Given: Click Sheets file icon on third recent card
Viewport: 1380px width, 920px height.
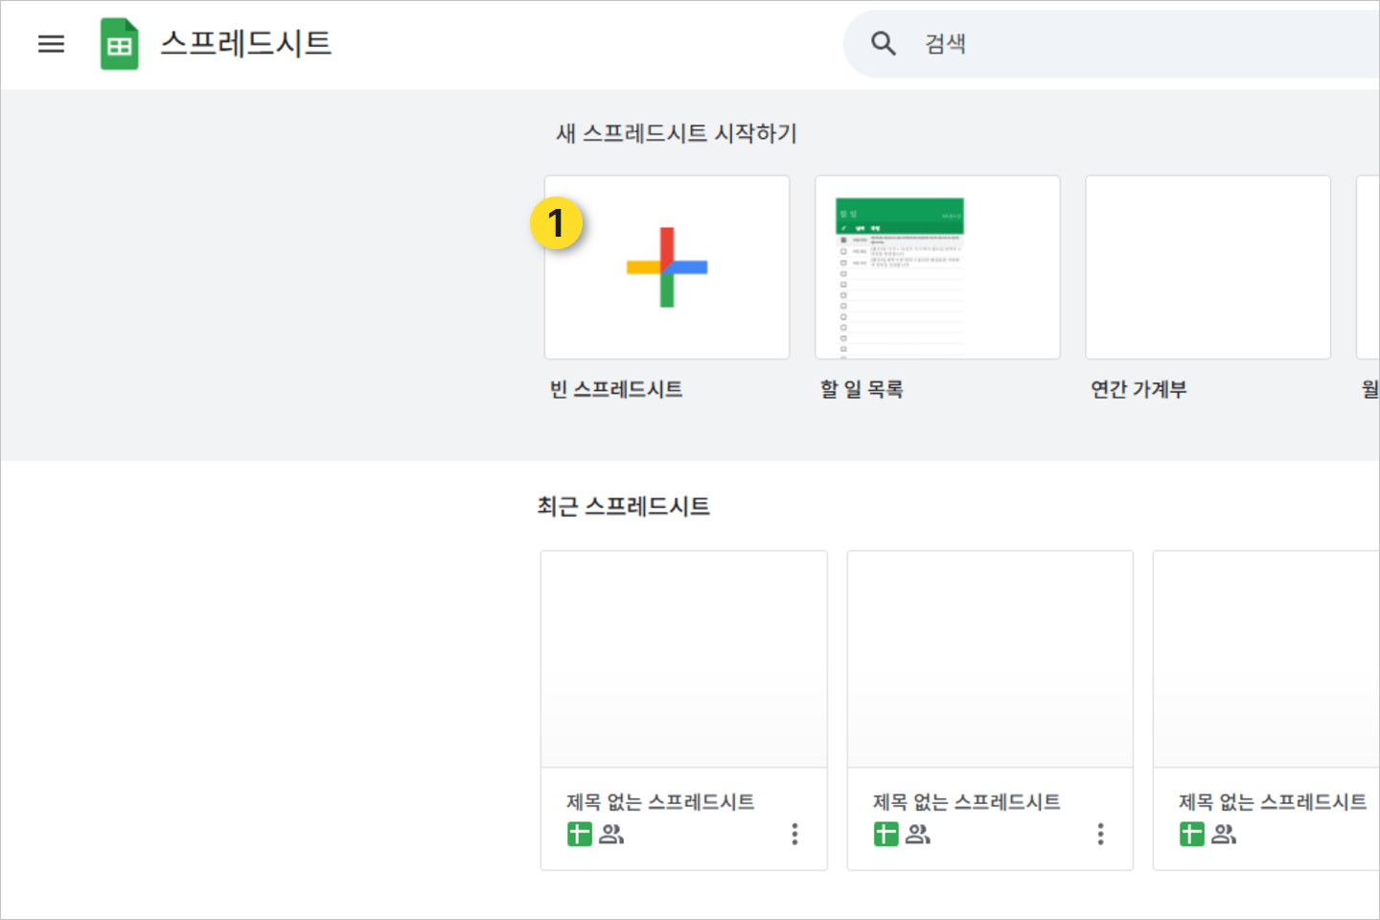Looking at the screenshot, I should click(1192, 835).
